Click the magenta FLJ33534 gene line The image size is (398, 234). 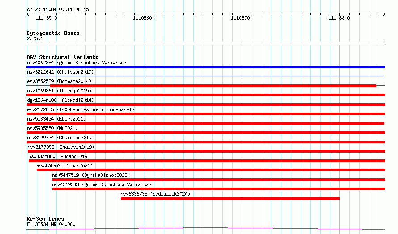click(206, 229)
